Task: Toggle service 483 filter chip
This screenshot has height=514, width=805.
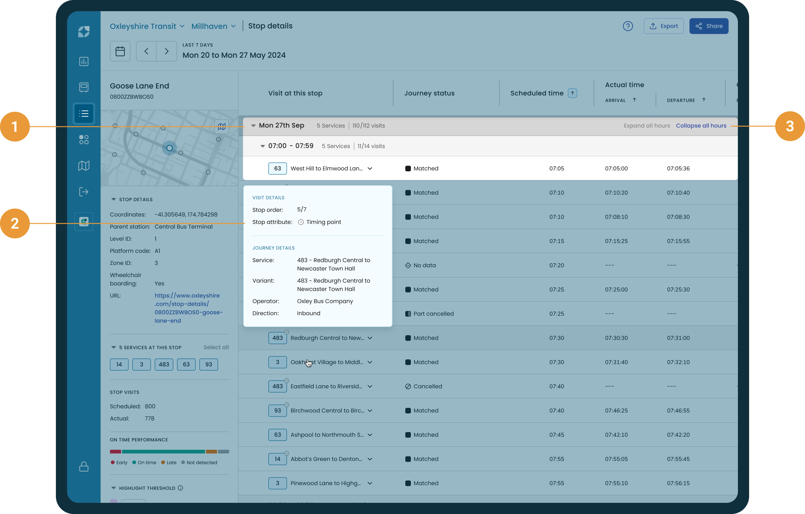Action: 164,364
